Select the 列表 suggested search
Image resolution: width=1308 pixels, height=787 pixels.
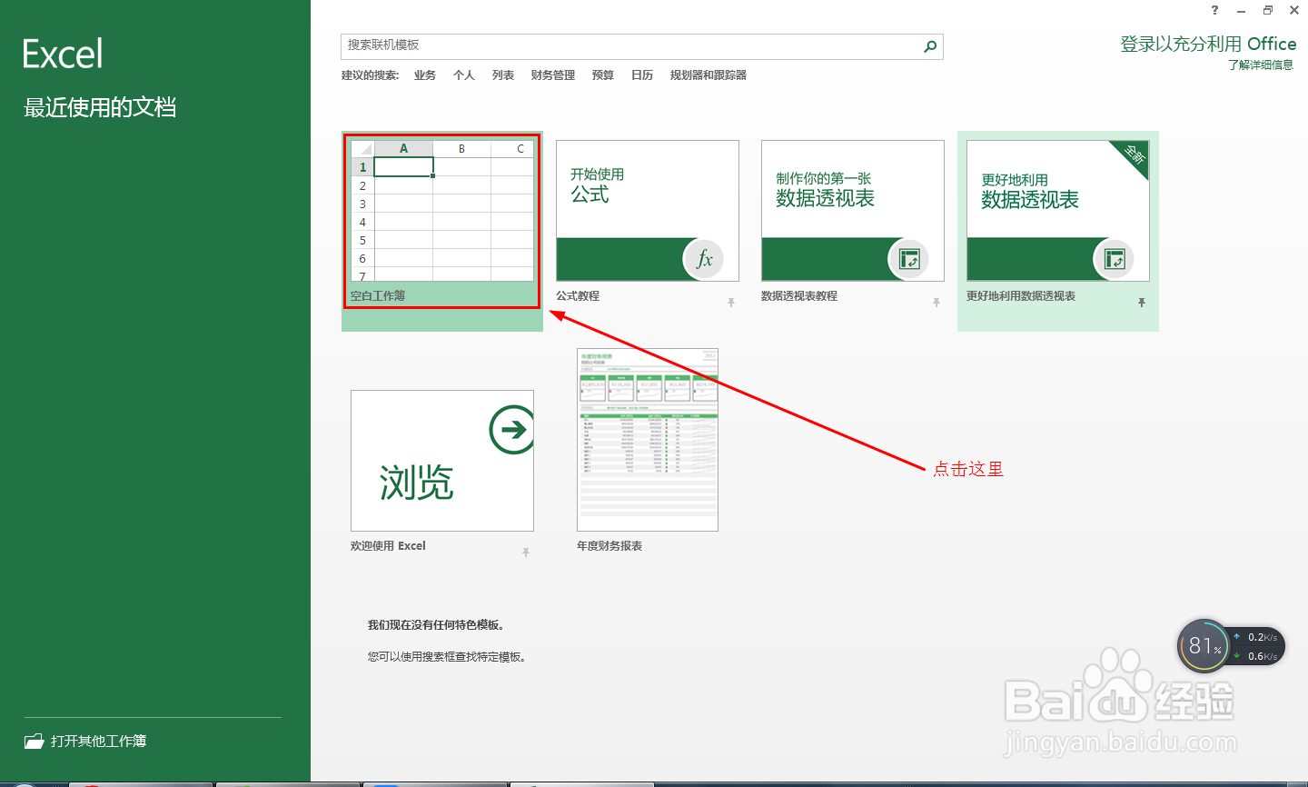[x=503, y=75]
